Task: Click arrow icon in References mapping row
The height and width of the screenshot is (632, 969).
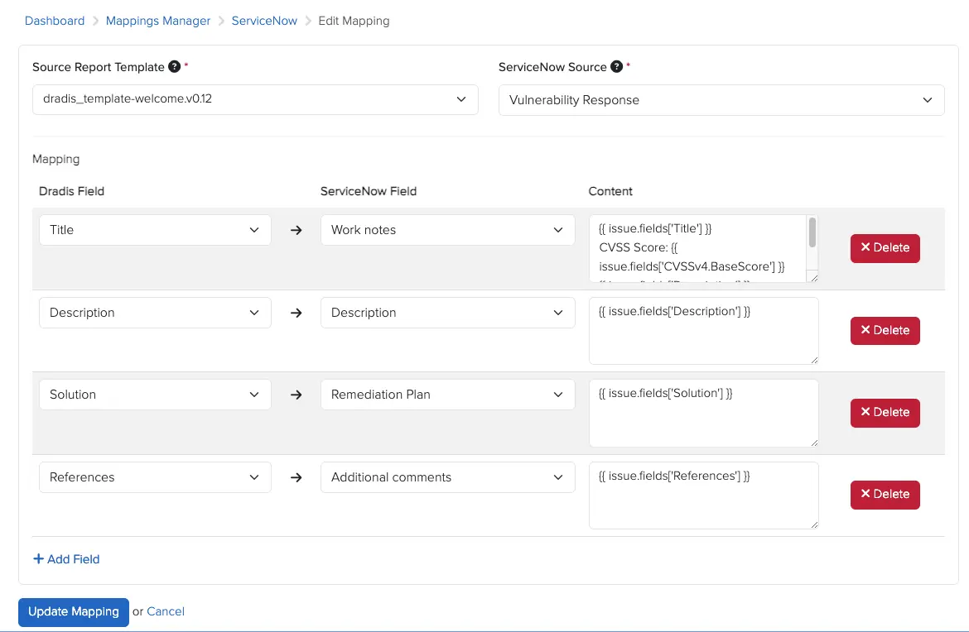Action: tap(296, 477)
